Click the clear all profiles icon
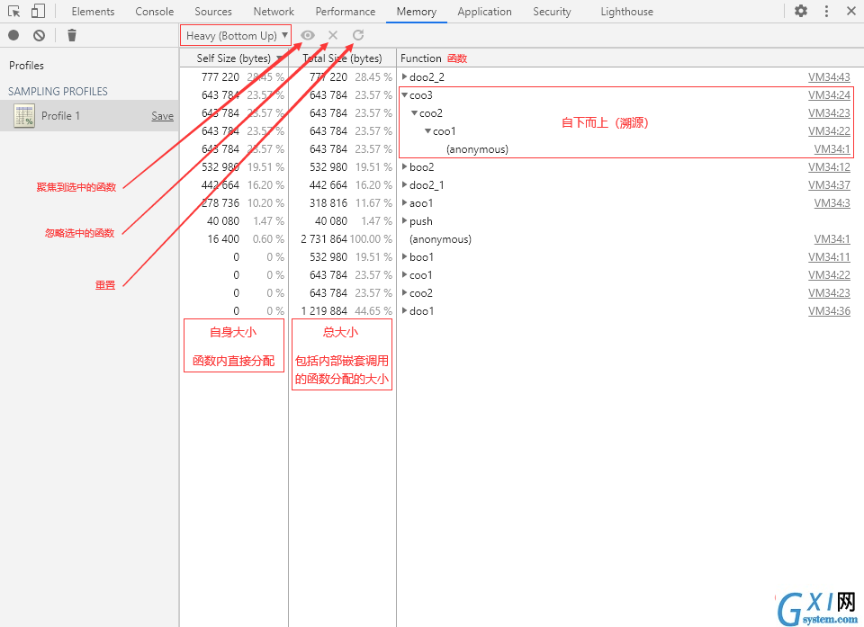864x627 pixels. pyautogui.click(x=39, y=35)
